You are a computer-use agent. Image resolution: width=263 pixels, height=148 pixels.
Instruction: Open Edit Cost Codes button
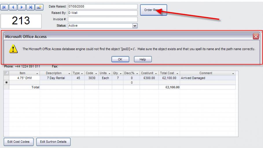click(19, 142)
